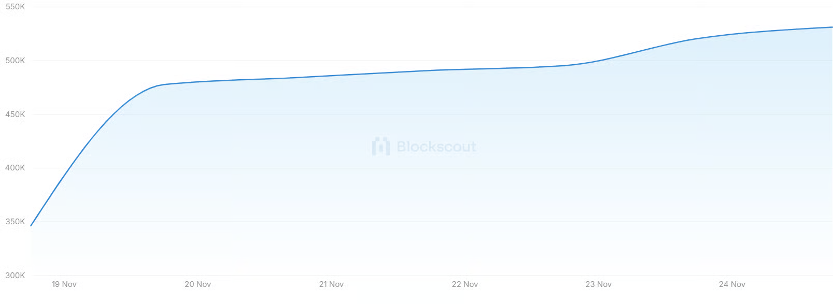Click the 21 Nov axis label
The image size is (833, 304).
click(x=331, y=284)
